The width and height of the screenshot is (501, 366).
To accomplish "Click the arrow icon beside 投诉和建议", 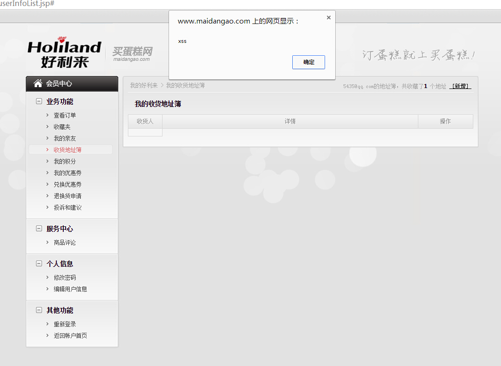I will 47,207.
